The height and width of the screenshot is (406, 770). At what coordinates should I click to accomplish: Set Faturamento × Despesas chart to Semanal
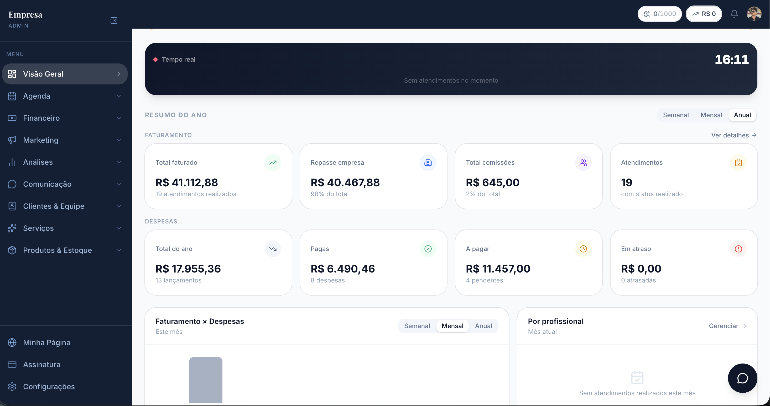[x=417, y=326]
